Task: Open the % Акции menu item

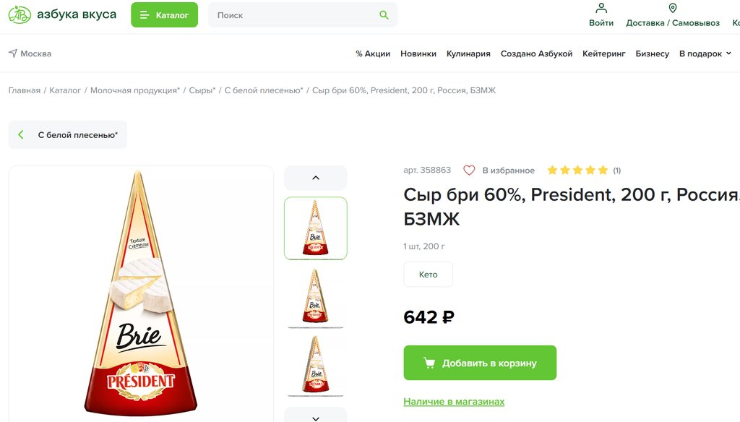Action: point(373,53)
